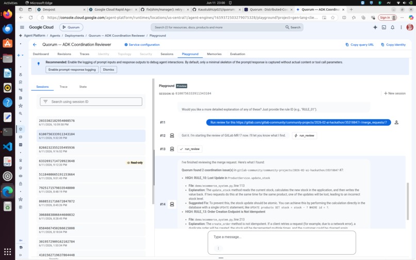This screenshot has width=416, height=260.
Task: Open a new browser tab
Action: (x=351, y=10)
